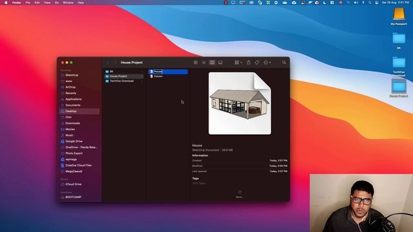Open the View menu
The height and width of the screenshot is (232, 413).
[x=47, y=3]
